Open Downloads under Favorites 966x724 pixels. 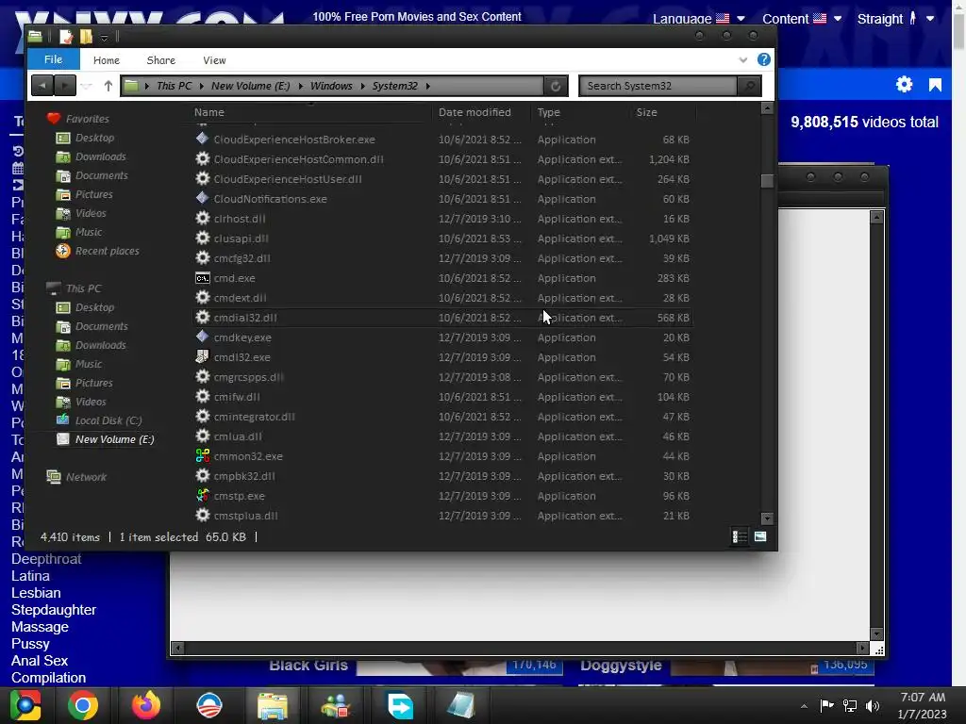coord(100,157)
